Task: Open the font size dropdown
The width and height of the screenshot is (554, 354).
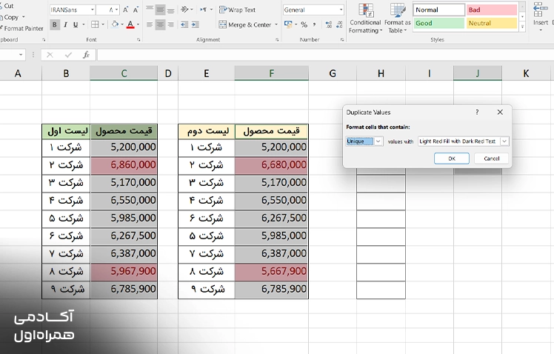Action: 117,10
